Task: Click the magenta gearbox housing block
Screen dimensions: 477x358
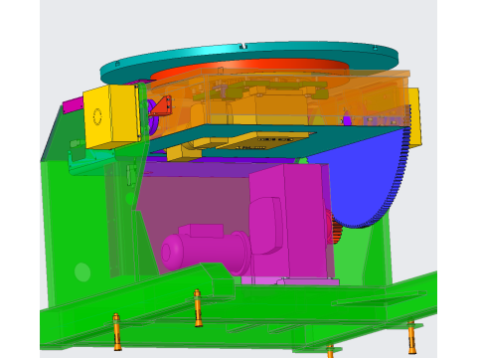Action: coord(288,221)
